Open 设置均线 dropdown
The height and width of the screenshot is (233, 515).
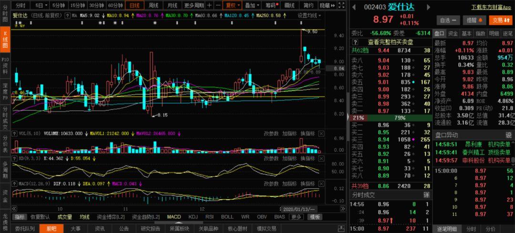click(309, 15)
